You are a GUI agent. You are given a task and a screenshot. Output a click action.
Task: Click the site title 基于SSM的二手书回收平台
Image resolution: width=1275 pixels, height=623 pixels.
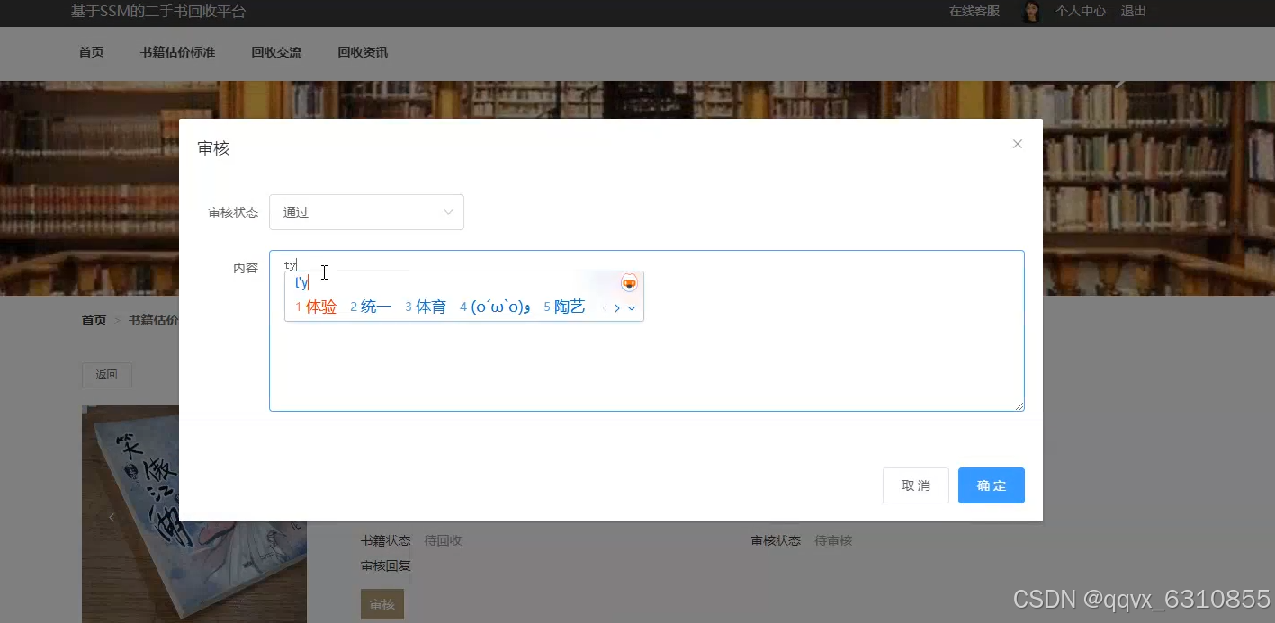tap(158, 12)
